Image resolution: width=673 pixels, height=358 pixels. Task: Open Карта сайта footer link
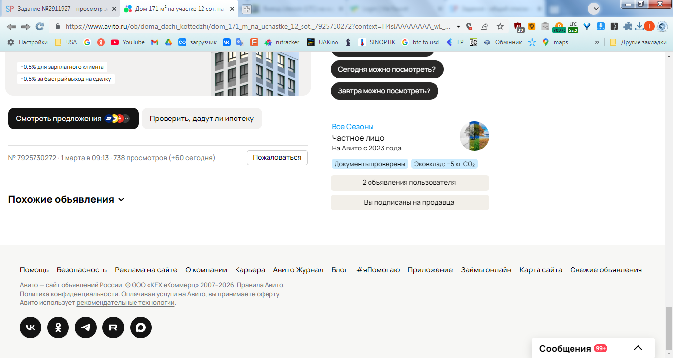(x=540, y=270)
